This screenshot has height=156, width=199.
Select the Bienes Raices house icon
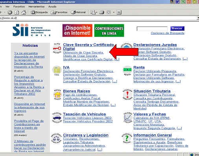57,94
